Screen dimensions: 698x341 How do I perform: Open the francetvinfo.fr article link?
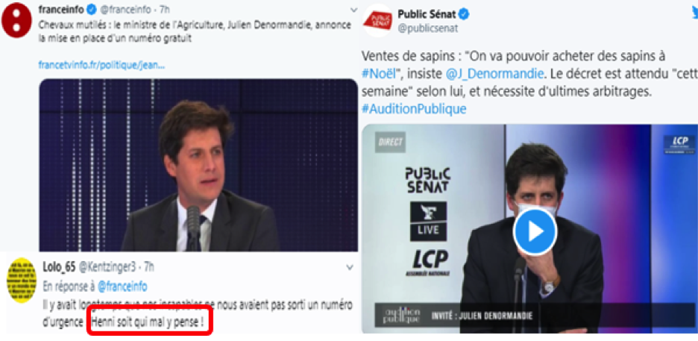102,65
